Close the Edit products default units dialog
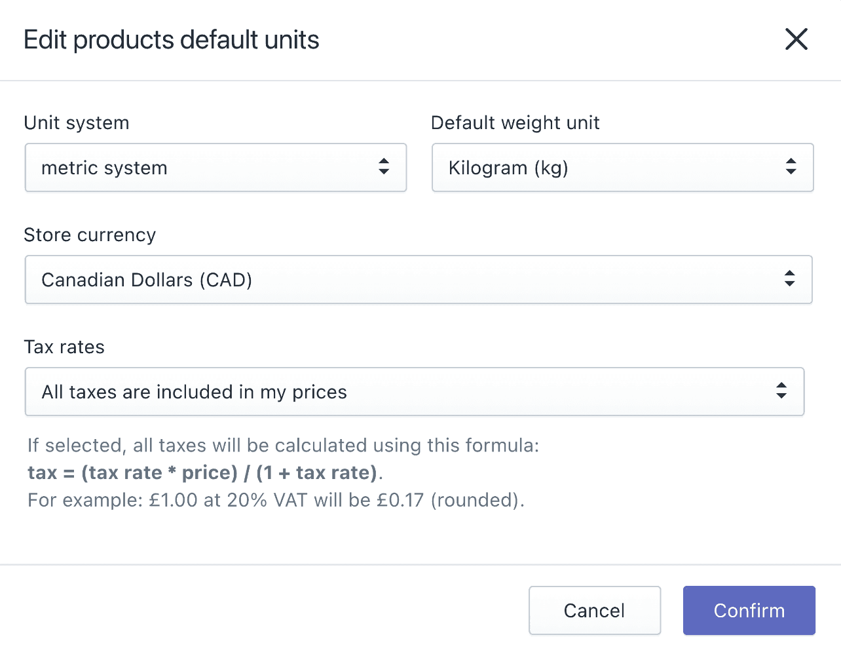 coord(796,39)
